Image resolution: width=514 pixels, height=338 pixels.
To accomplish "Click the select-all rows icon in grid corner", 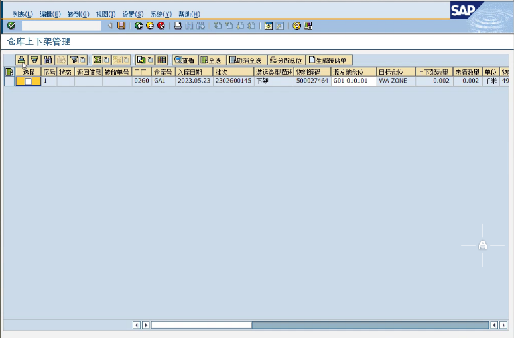I will pyautogui.click(x=9, y=71).
